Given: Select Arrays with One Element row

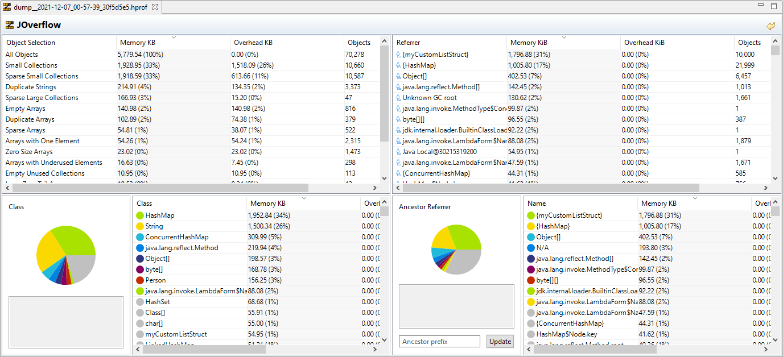Looking at the screenshot, I should [191, 141].
